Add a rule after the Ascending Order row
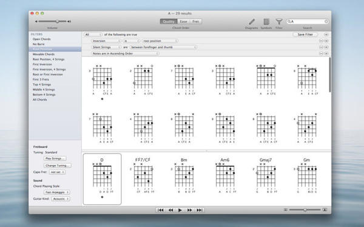 (x=326, y=53)
